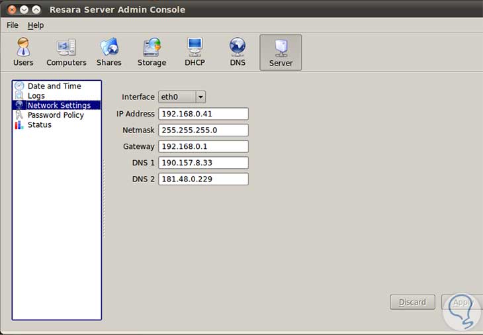Close the Resara Server Admin Console window
The height and width of the screenshot is (335, 483).
click(x=12, y=10)
